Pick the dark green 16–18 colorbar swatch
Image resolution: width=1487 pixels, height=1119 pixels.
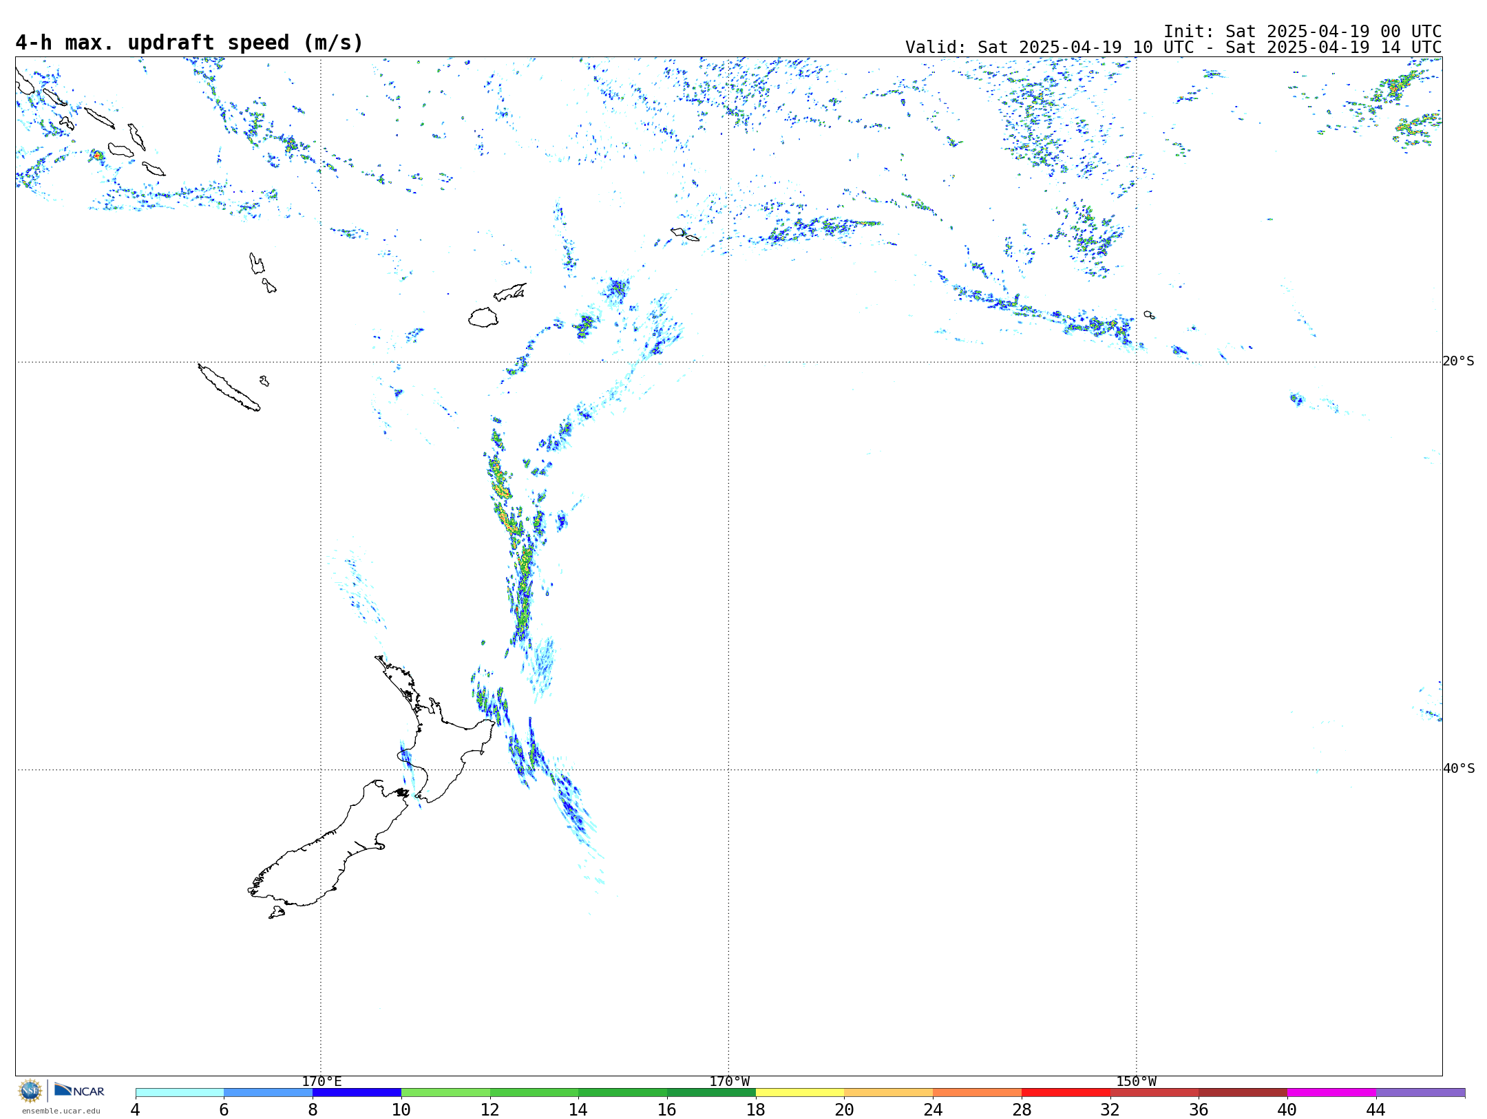[712, 1093]
